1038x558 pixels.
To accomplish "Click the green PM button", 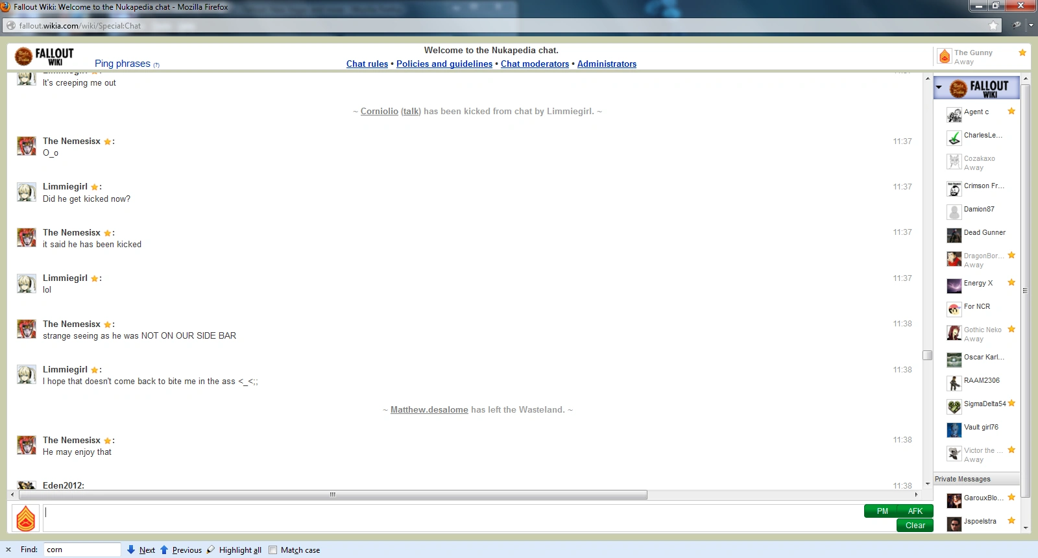I will 882,511.
